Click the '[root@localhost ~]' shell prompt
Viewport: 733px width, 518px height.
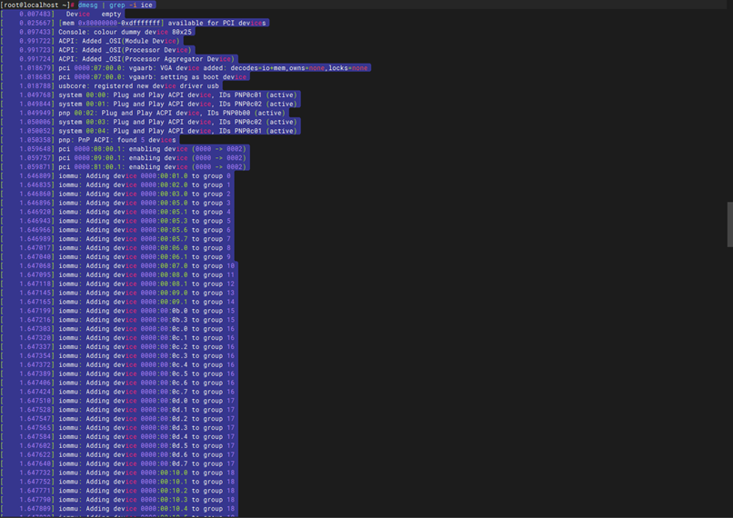point(35,5)
